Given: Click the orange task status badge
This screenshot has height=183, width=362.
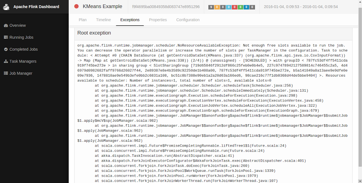Looking at the screenshot, I should 217,7.
